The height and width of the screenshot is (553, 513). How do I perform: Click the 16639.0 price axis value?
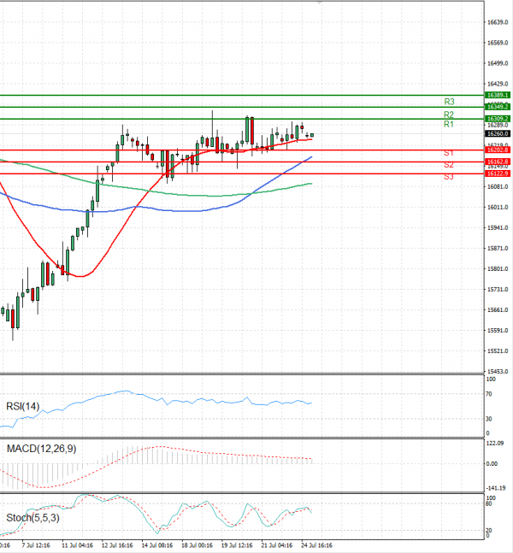(x=498, y=22)
